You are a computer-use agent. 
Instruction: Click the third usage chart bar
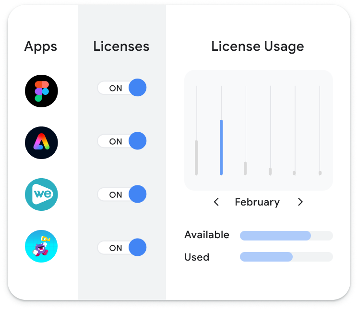(x=245, y=169)
